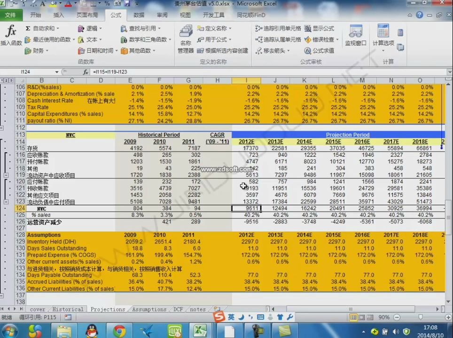453x338 pixels.
Task: Click the Text functions (文本) icon
Action: coord(87,39)
